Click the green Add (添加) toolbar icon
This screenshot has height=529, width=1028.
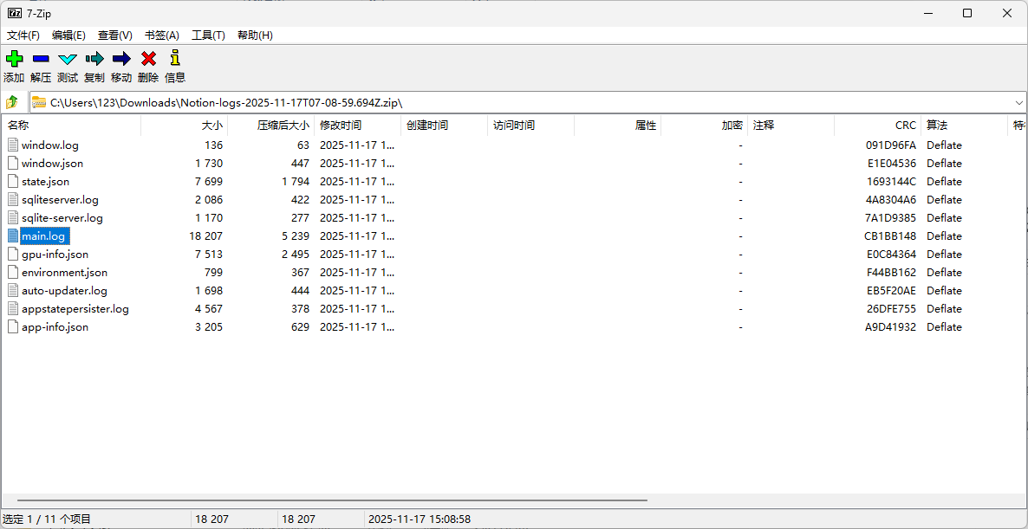point(14,59)
